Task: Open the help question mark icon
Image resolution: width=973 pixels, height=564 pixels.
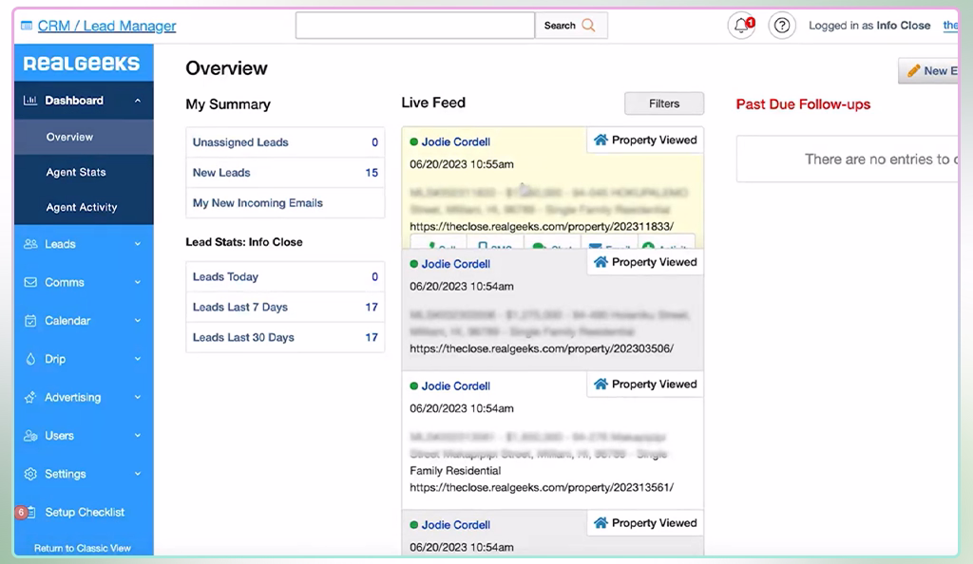Action: tap(781, 25)
